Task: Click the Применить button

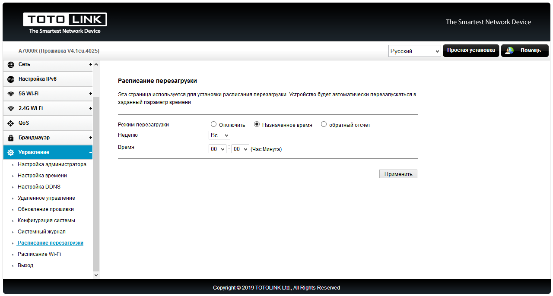Action: coord(398,174)
